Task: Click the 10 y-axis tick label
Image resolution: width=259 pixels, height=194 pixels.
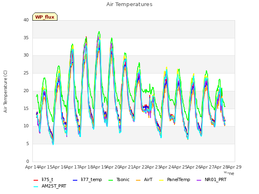Action: click(x=26, y=126)
